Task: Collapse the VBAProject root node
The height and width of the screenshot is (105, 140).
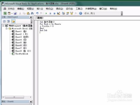Action: coord(3,26)
